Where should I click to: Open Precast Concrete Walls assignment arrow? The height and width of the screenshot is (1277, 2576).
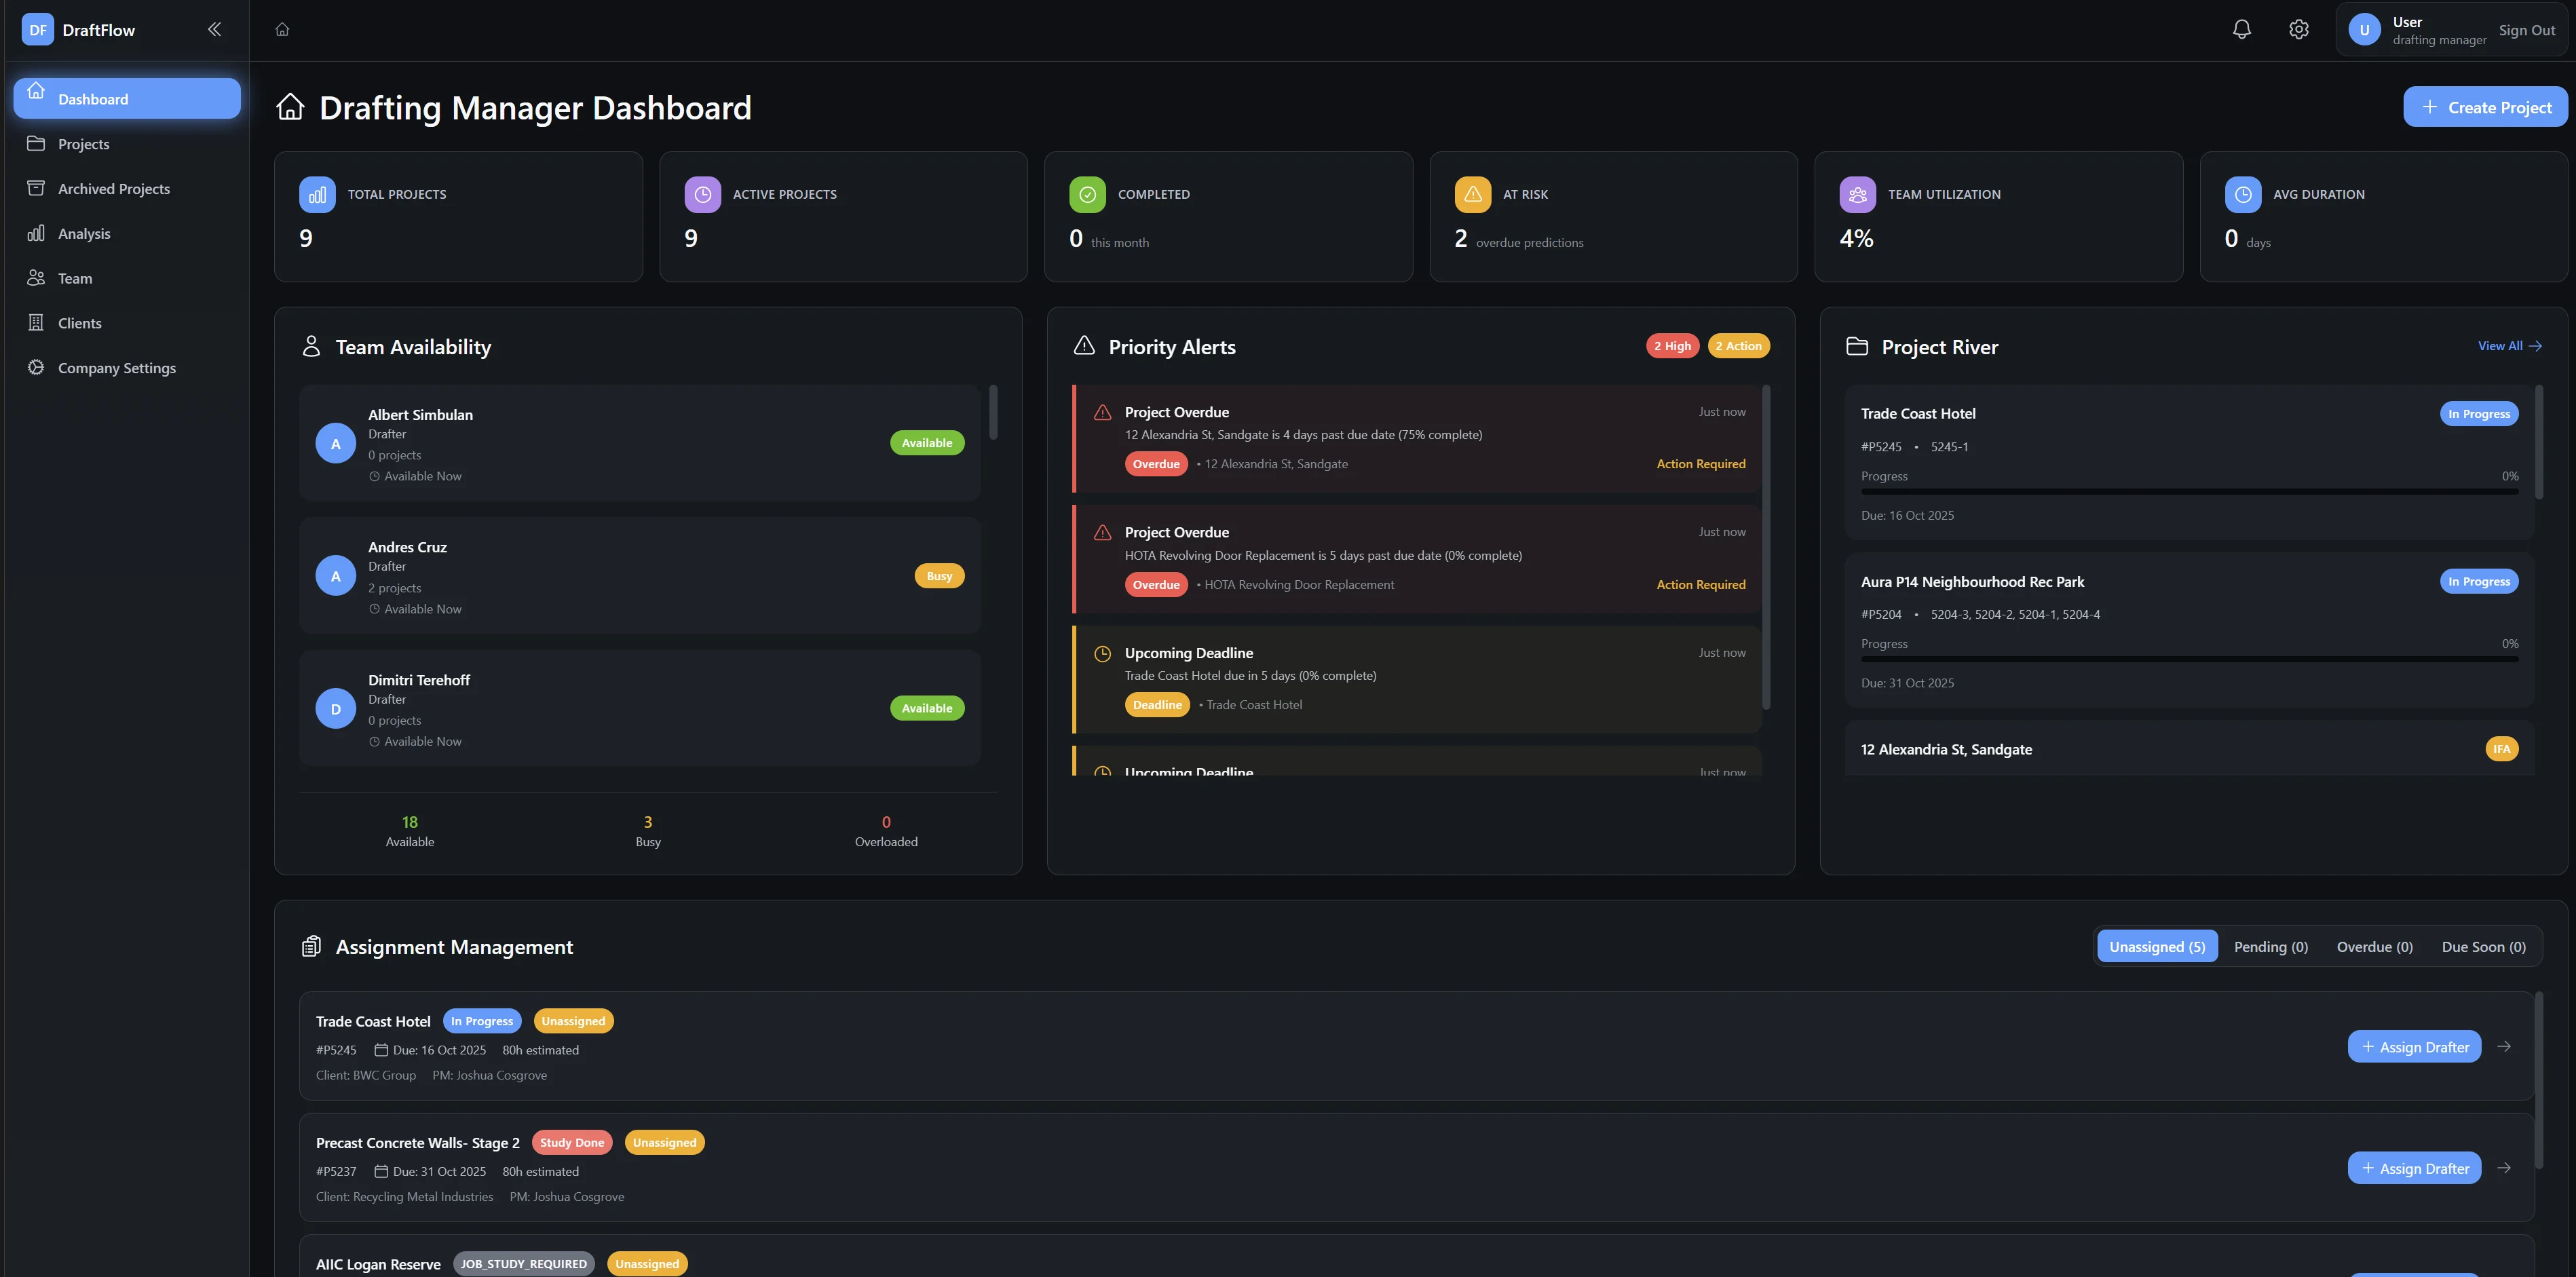click(x=2504, y=1168)
